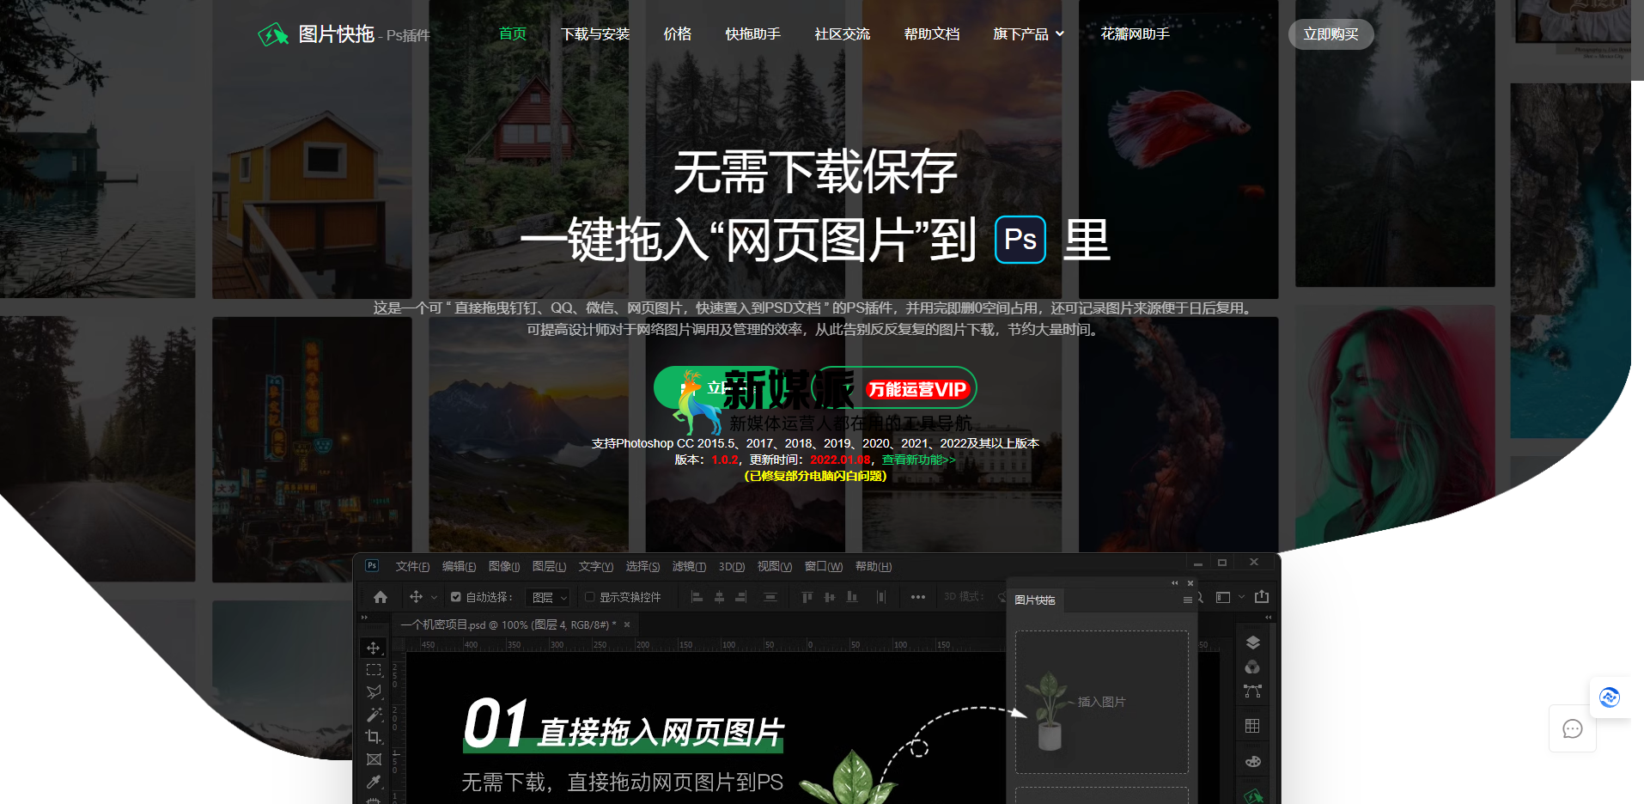Click the blue floating assistant icon

(x=1610, y=697)
